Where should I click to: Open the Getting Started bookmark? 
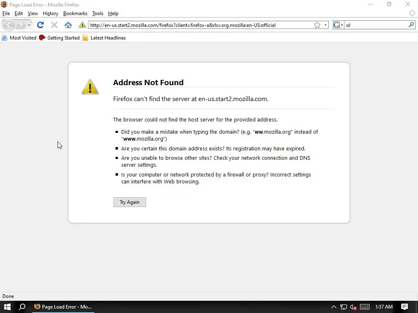point(59,38)
